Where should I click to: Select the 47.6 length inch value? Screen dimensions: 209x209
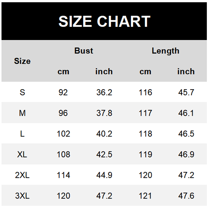[186, 196]
